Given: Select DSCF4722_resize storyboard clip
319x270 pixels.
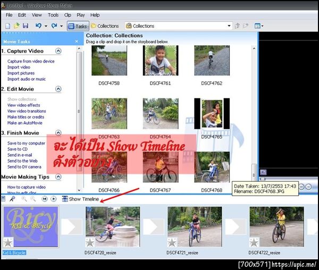Looking at the screenshot, I should point(276,227).
